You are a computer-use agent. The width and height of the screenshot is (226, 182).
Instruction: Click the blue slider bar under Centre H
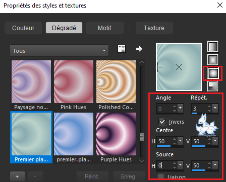(x=163, y=146)
